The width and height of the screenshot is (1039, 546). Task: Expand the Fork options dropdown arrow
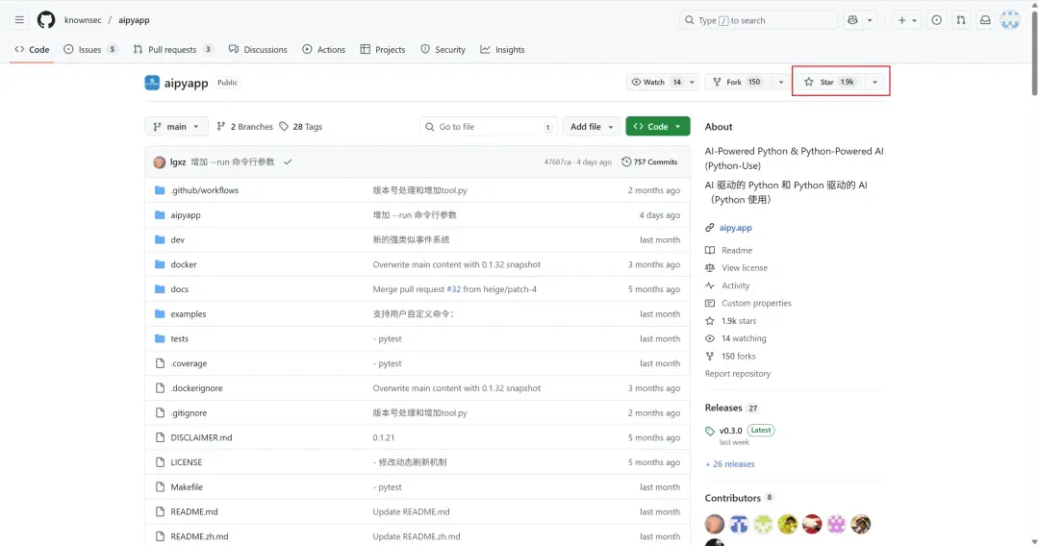click(x=780, y=82)
